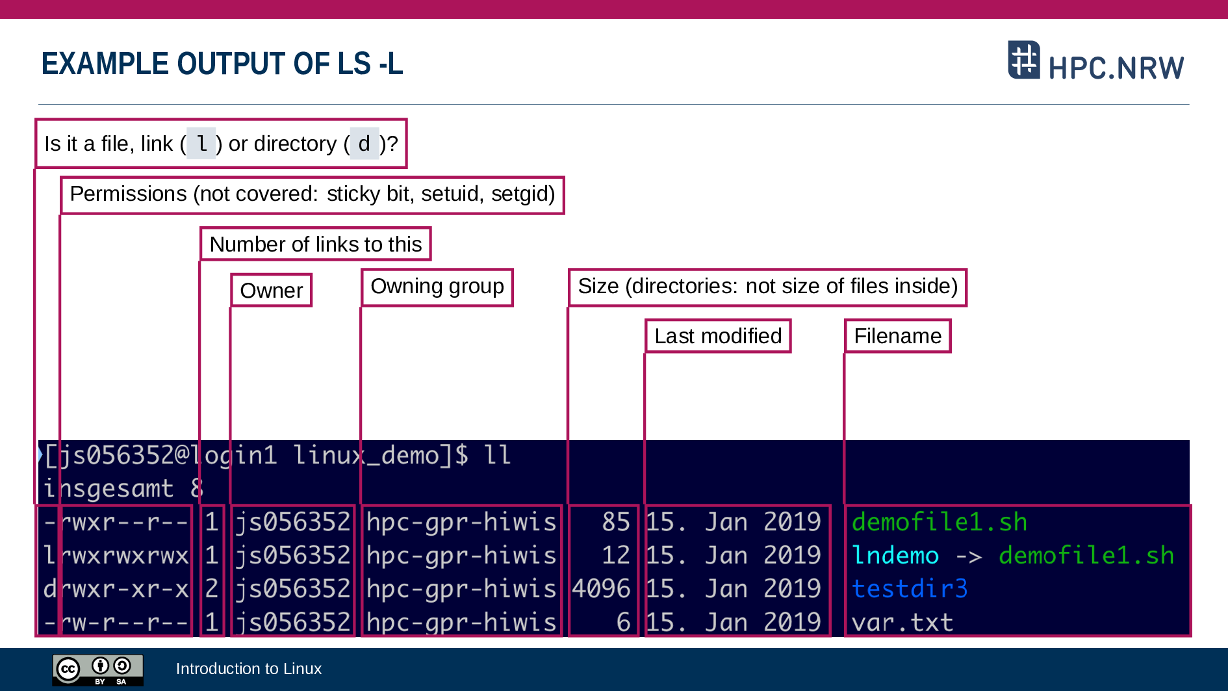This screenshot has width=1228, height=691.
Task: Click 'Number of links to this' label
Action: pyautogui.click(x=315, y=244)
